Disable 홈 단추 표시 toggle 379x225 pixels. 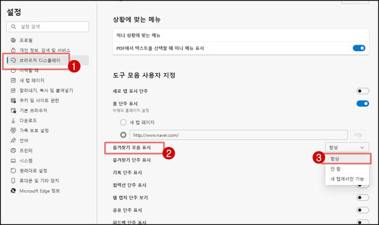point(363,104)
